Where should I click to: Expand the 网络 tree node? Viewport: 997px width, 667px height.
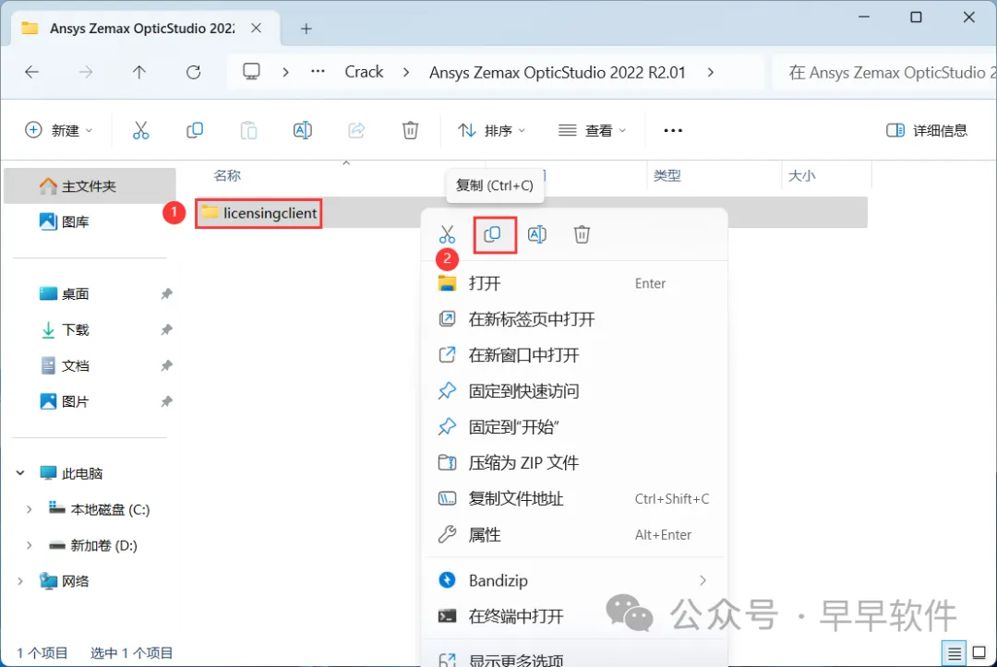click(20, 581)
